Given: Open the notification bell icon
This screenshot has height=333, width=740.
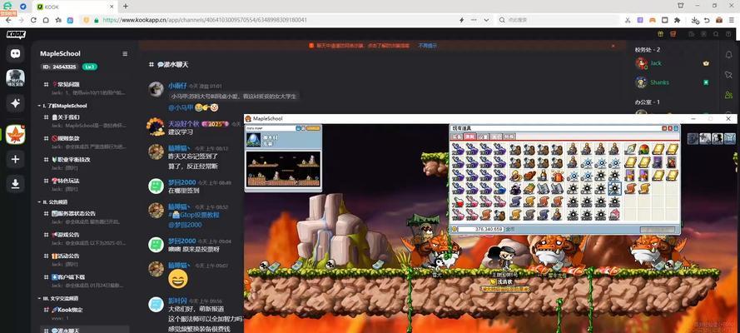Looking at the screenshot, I should click(x=728, y=55).
